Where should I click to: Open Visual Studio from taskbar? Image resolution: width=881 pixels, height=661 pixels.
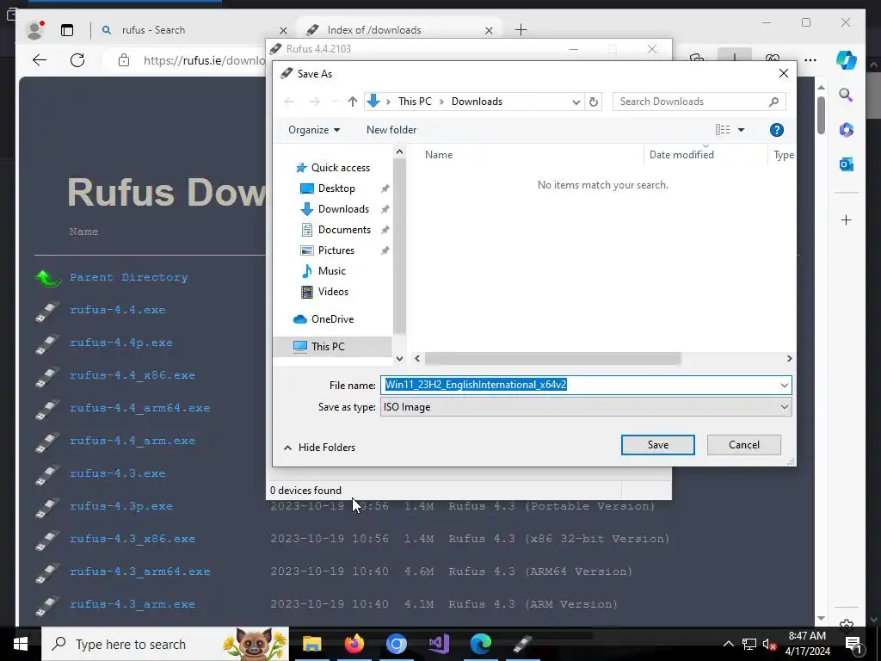click(x=438, y=644)
